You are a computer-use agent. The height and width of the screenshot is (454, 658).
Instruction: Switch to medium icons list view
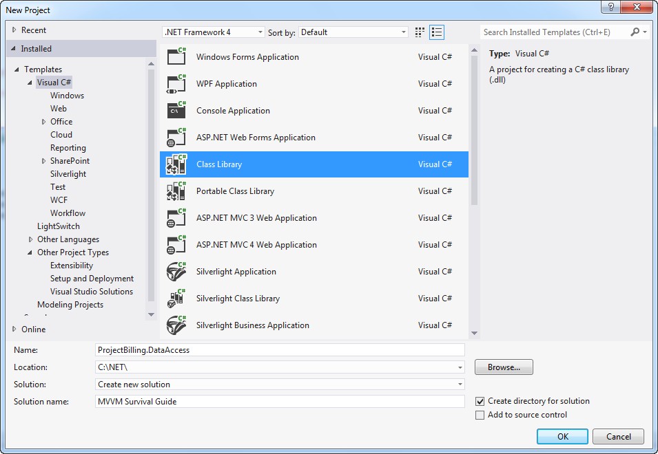tap(437, 32)
